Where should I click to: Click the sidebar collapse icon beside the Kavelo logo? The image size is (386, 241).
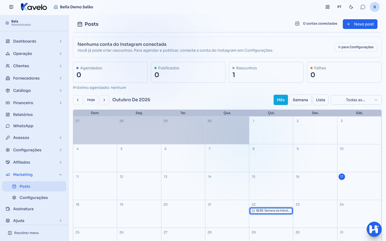tap(11, 7)
